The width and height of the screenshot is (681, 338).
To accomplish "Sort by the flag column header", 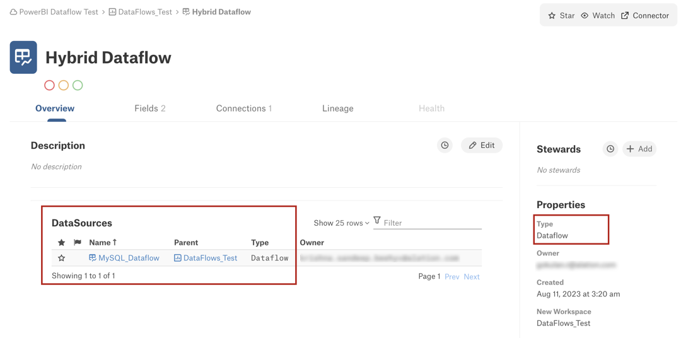I will tap(78, 242).
